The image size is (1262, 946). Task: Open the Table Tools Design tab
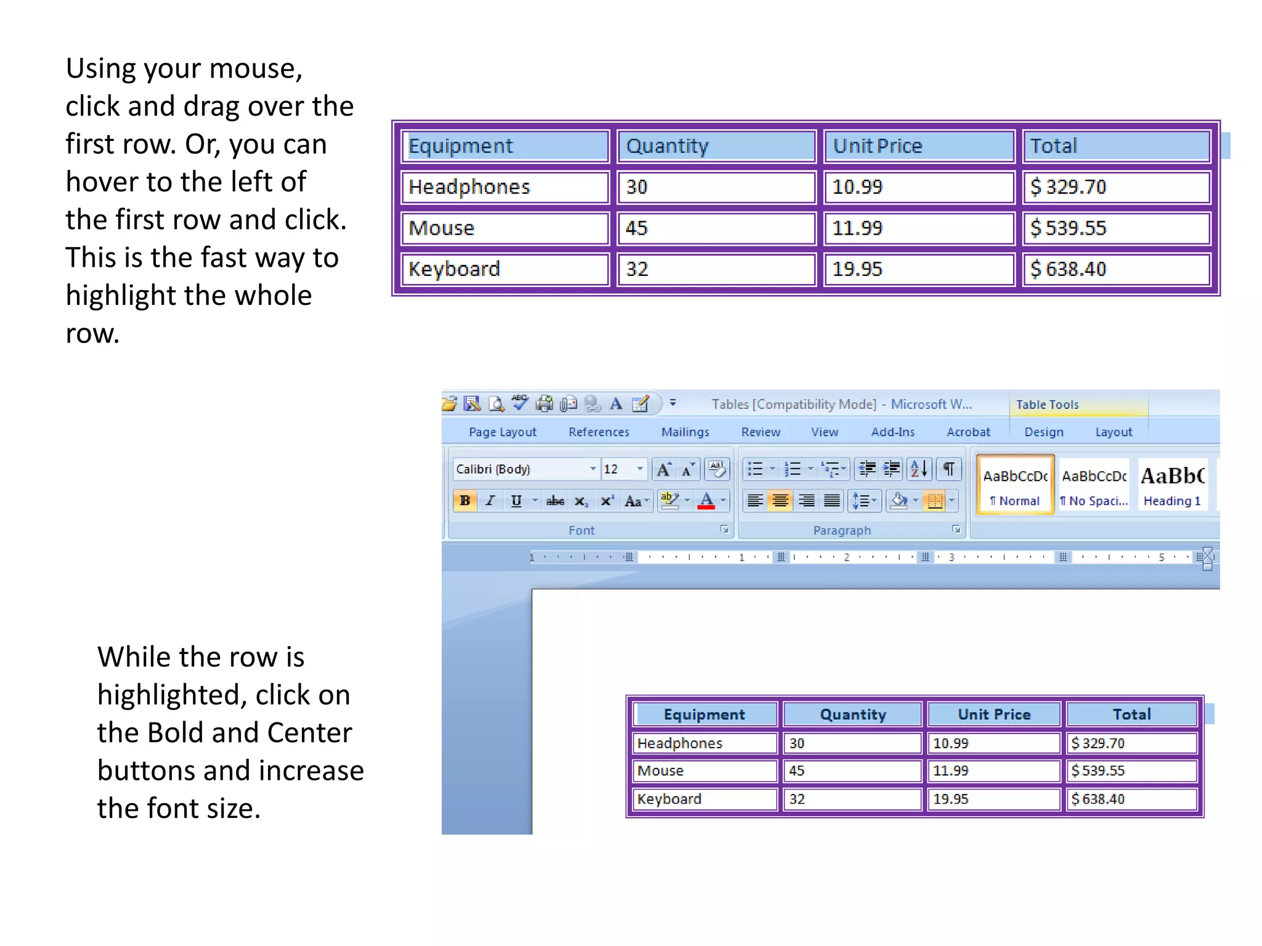pos(1044,432)
